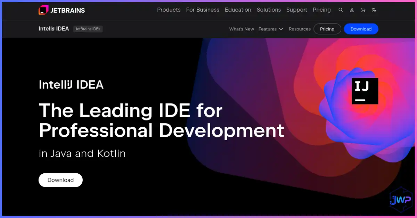Viewport: 417px width, 218px height.
Task: Click the hero heading The Leading IDE
Action: pyautogui.click(x=161, y=120)
